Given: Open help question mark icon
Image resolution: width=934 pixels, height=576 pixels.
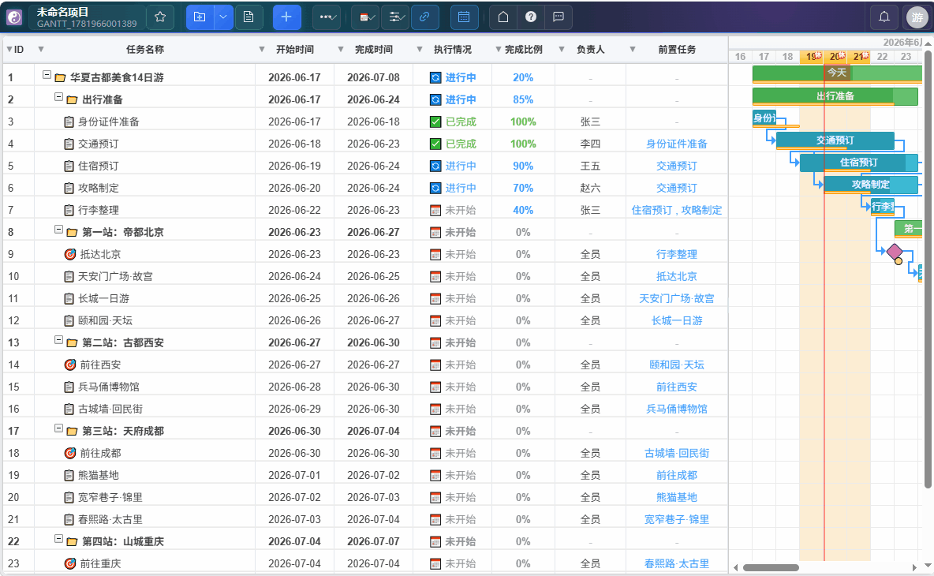Looking at the screenshot, I should click(x=531, y=17).
